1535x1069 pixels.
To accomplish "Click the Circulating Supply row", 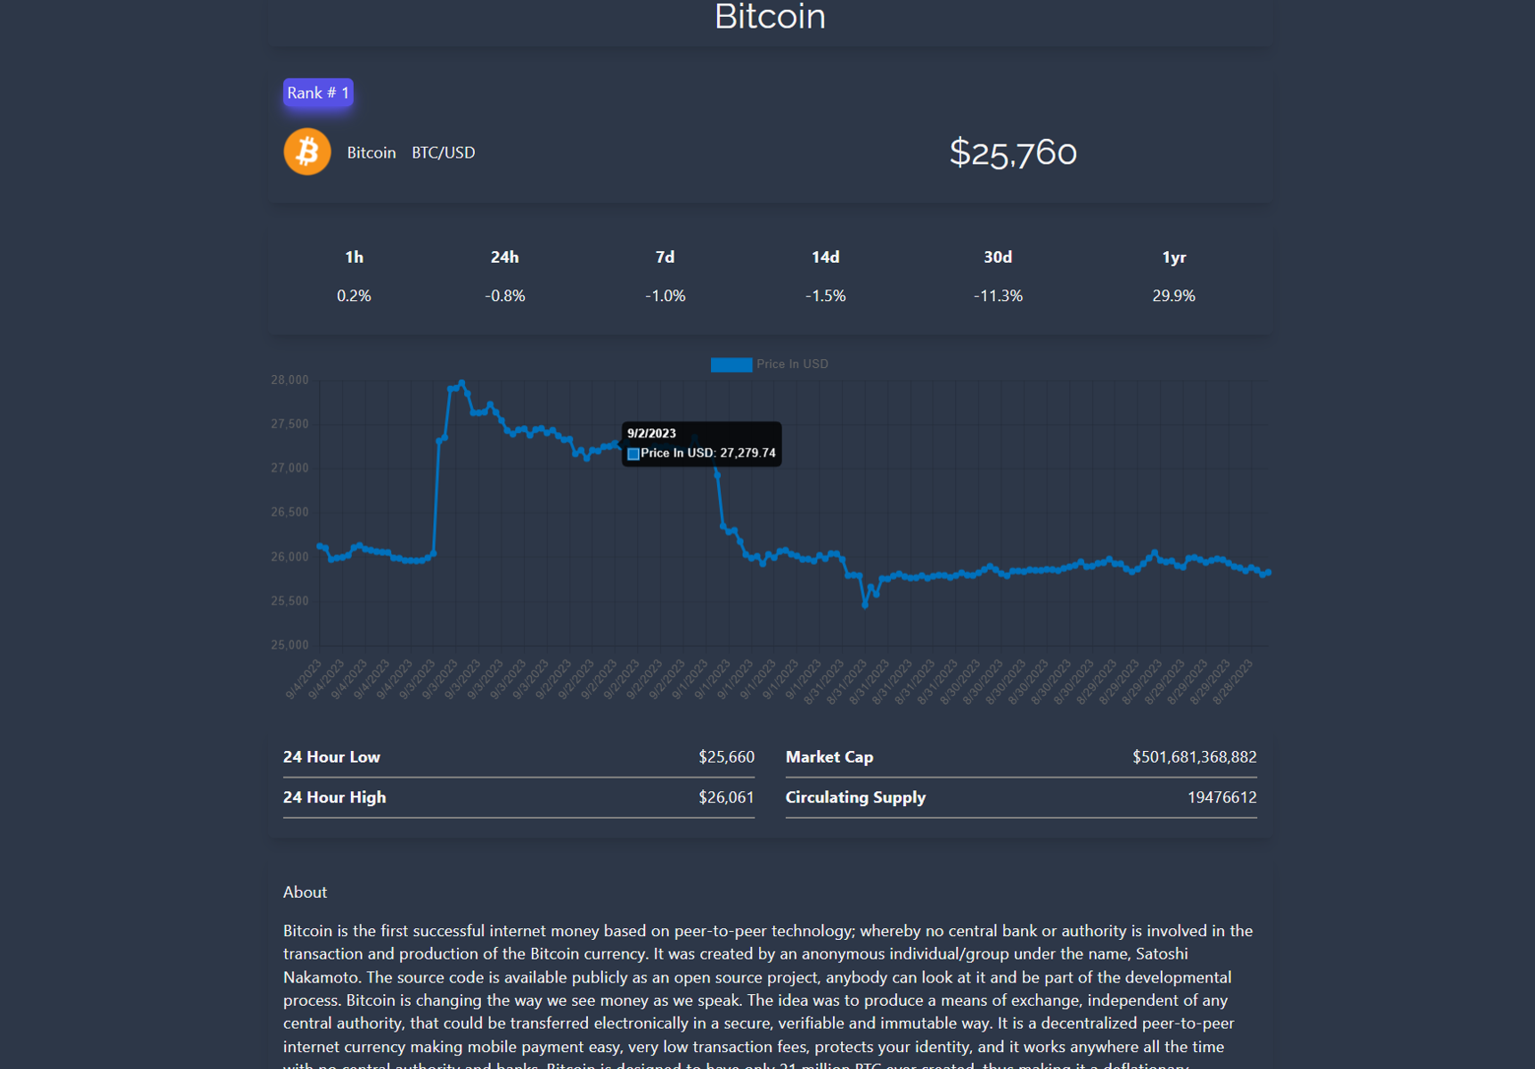I will (x=1021, y=797).
